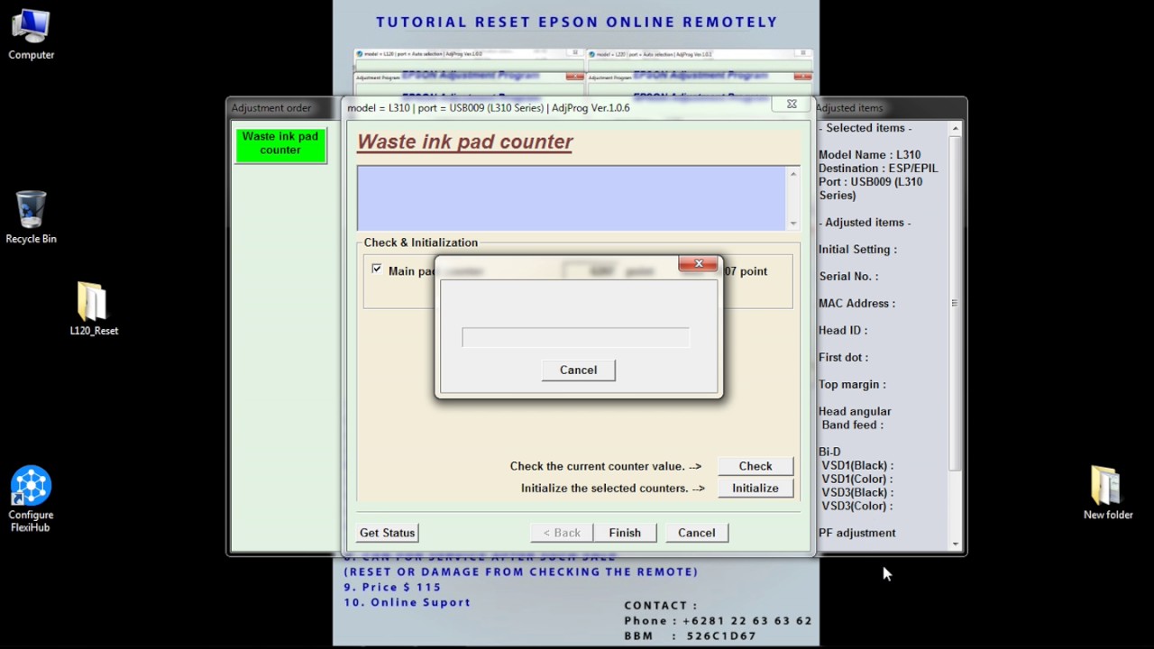Click the disabled Back button
Image resolution: width=1154 pixels, height=649 pixels.
(x=562, y=533)
